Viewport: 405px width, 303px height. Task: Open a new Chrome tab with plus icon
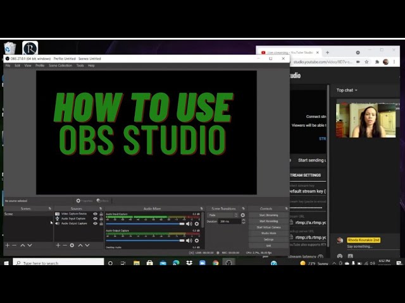point(328,52)
